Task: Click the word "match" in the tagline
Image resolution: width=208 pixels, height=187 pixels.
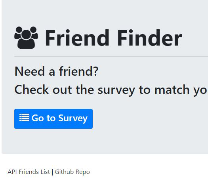Action: (x=172, y=90)
